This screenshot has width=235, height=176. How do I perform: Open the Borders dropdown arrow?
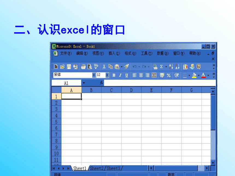tap(189, 75)
